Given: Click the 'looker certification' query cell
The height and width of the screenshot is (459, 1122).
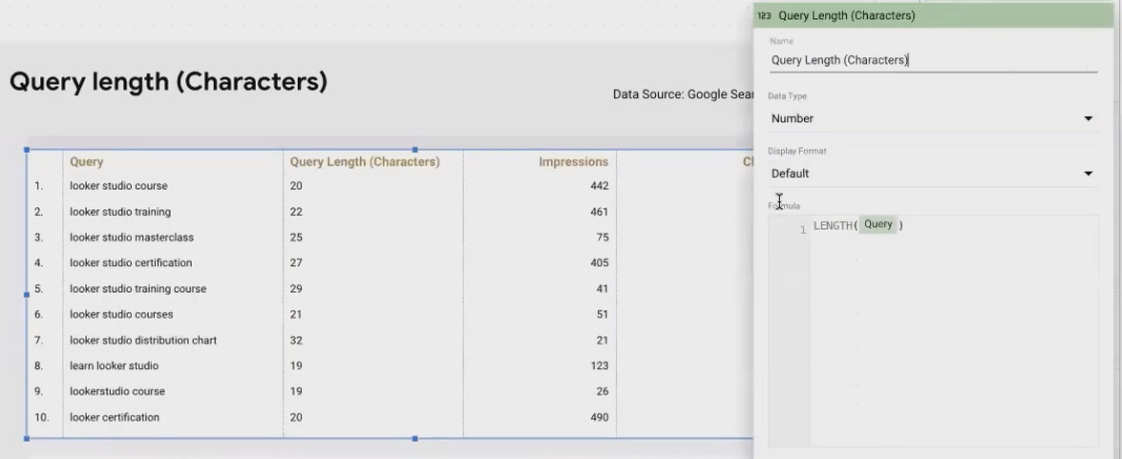Looking at the screenshot, I should click(115, 418).
